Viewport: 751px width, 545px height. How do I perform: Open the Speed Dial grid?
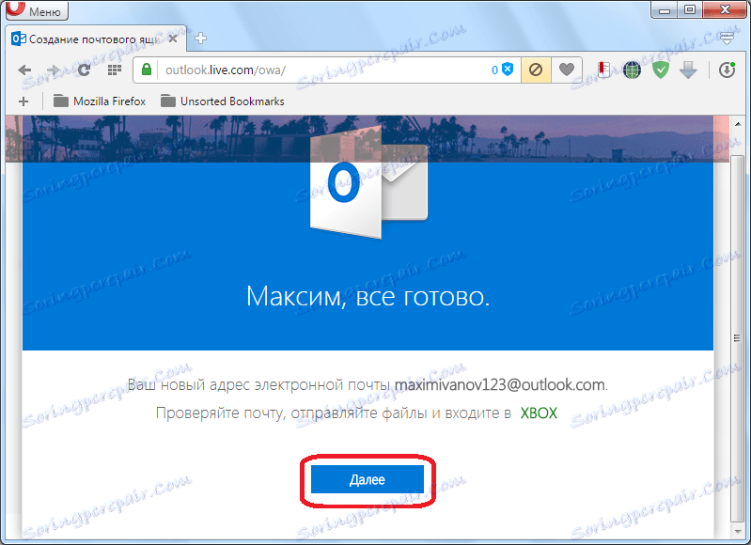115,70
